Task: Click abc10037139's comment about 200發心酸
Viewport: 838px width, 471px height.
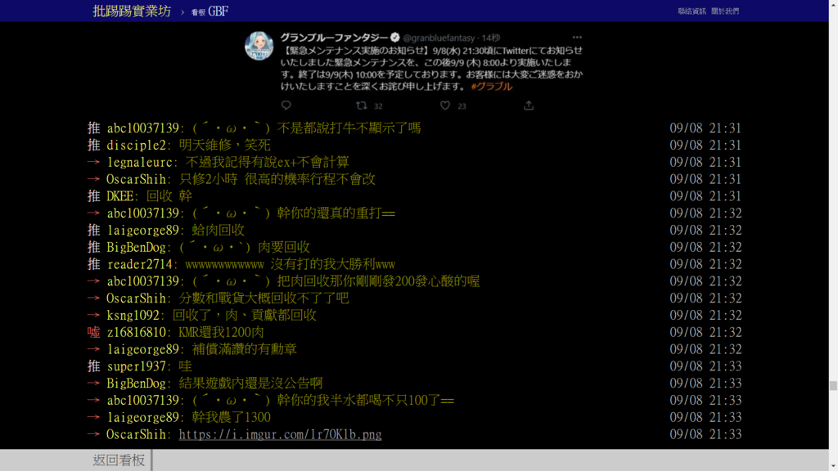Action: point(336,281)
